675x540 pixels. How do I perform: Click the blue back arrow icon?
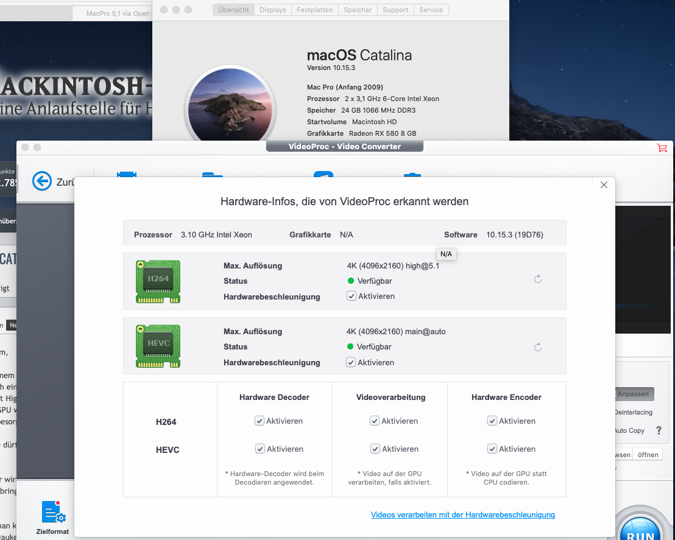pyautogui.click(x=42, y=181)
